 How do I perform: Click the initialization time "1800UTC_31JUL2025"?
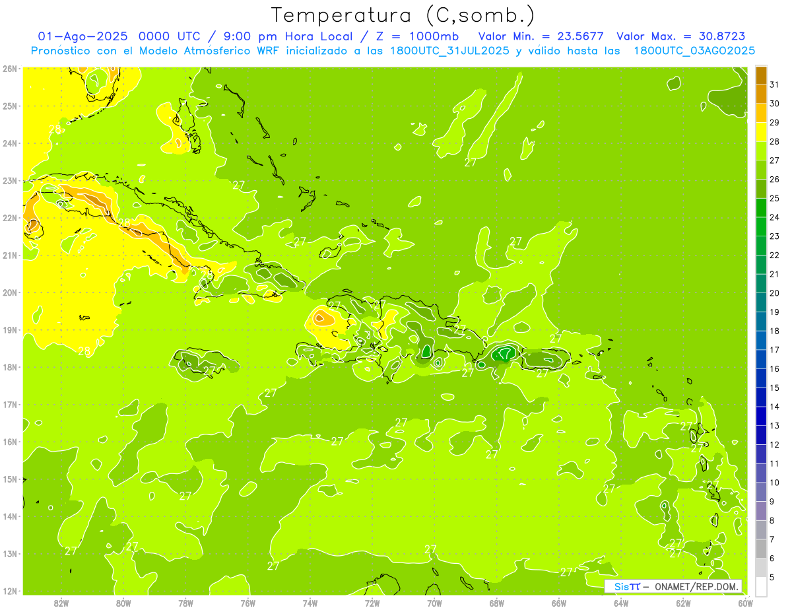[449, 51]
